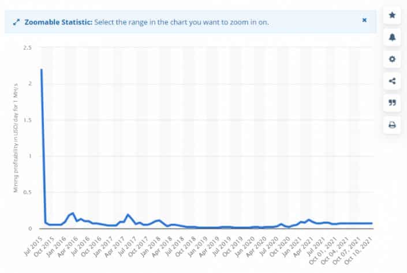Image resolution: width=407 pixels, height=273 pixels.
Task: Click the Apr 2016 peak on line
Action: click(73, 214)
